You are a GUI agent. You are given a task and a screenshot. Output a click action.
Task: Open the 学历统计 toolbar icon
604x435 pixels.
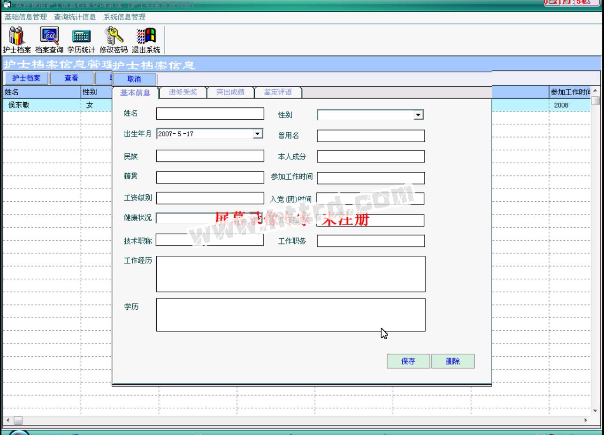point(81,40)
